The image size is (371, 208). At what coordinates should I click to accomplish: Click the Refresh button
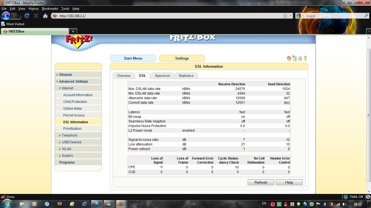[261, 182]
